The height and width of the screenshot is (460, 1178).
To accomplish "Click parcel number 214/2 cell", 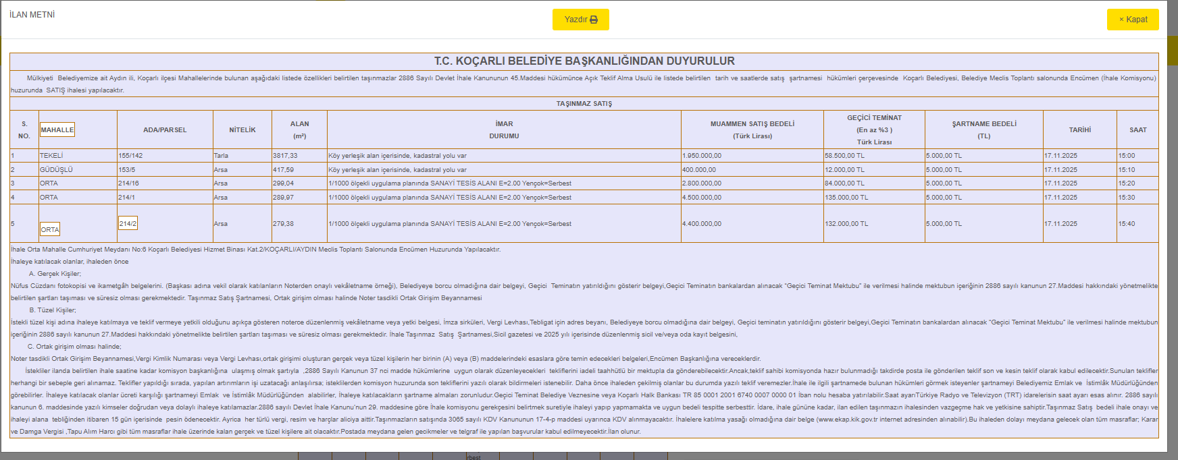I will click(x=128, y=223).
